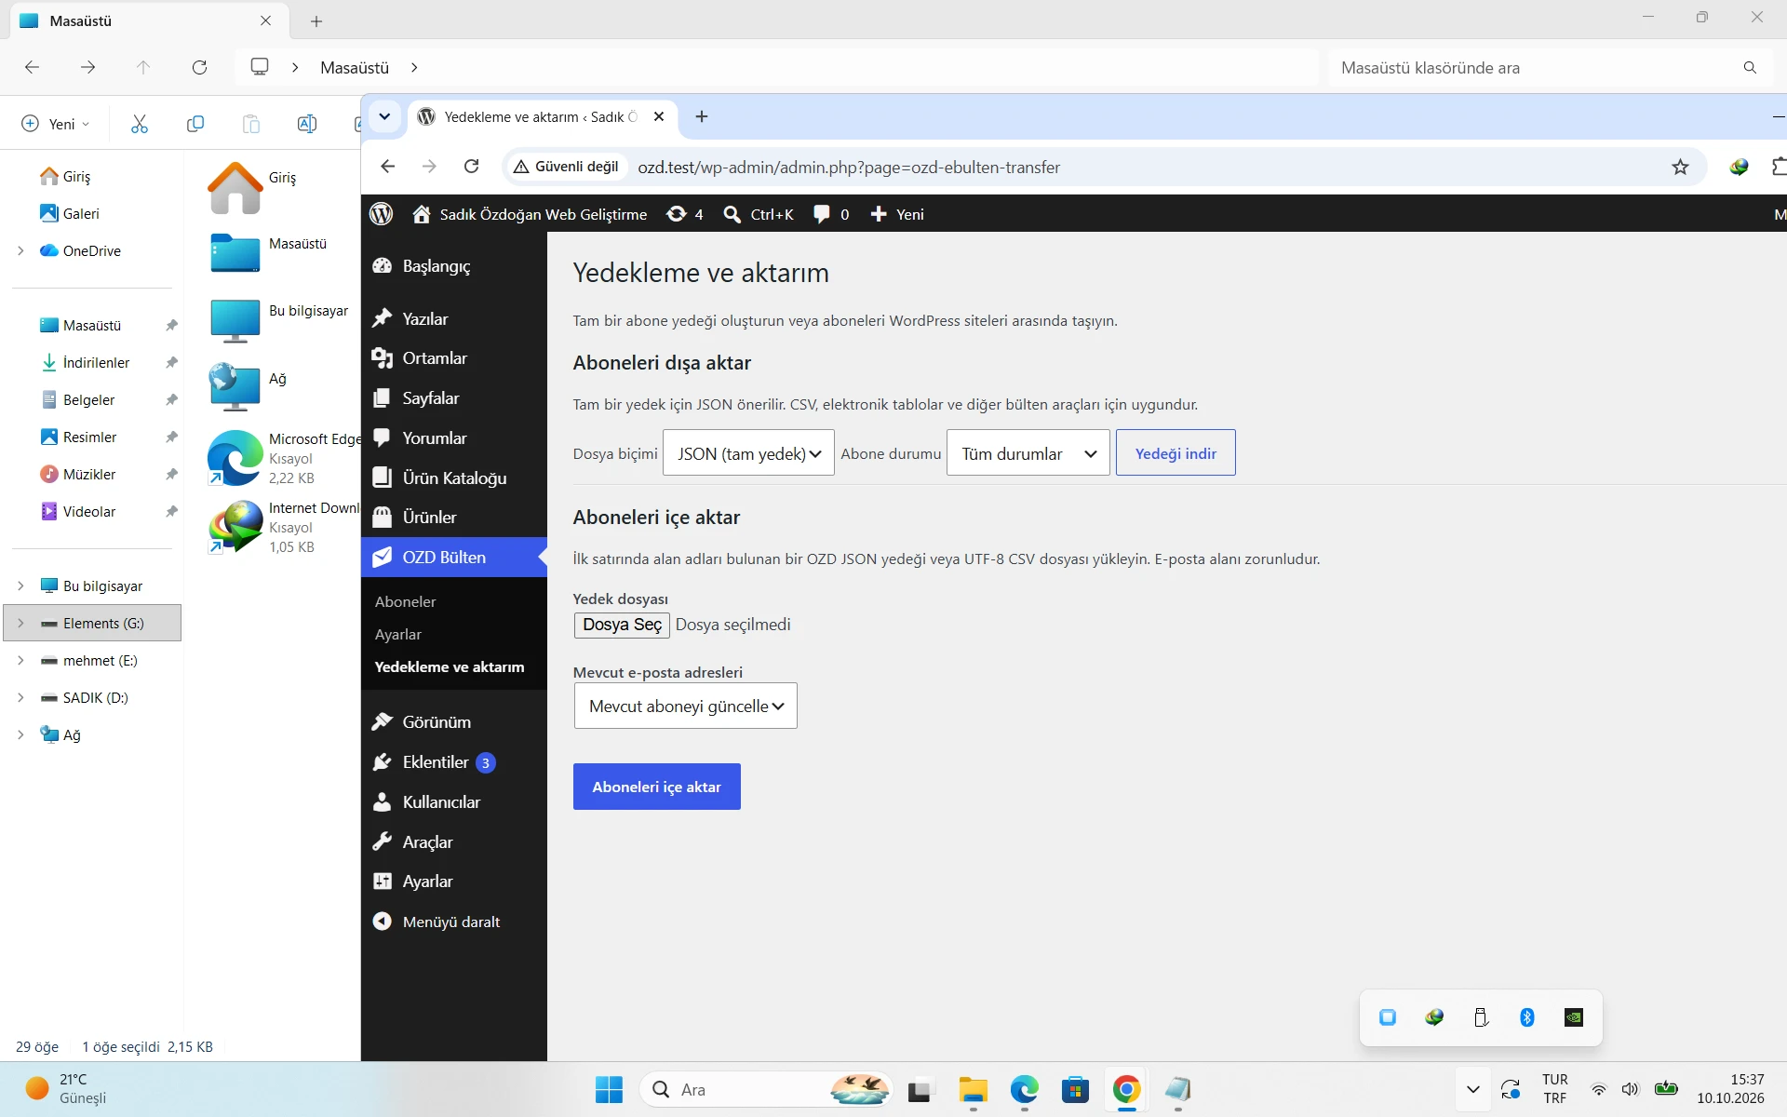This screenshot has height=1117, width=1787.
Task: Click the Cut icon in File Explorer
Action: (x=140, y=124)
